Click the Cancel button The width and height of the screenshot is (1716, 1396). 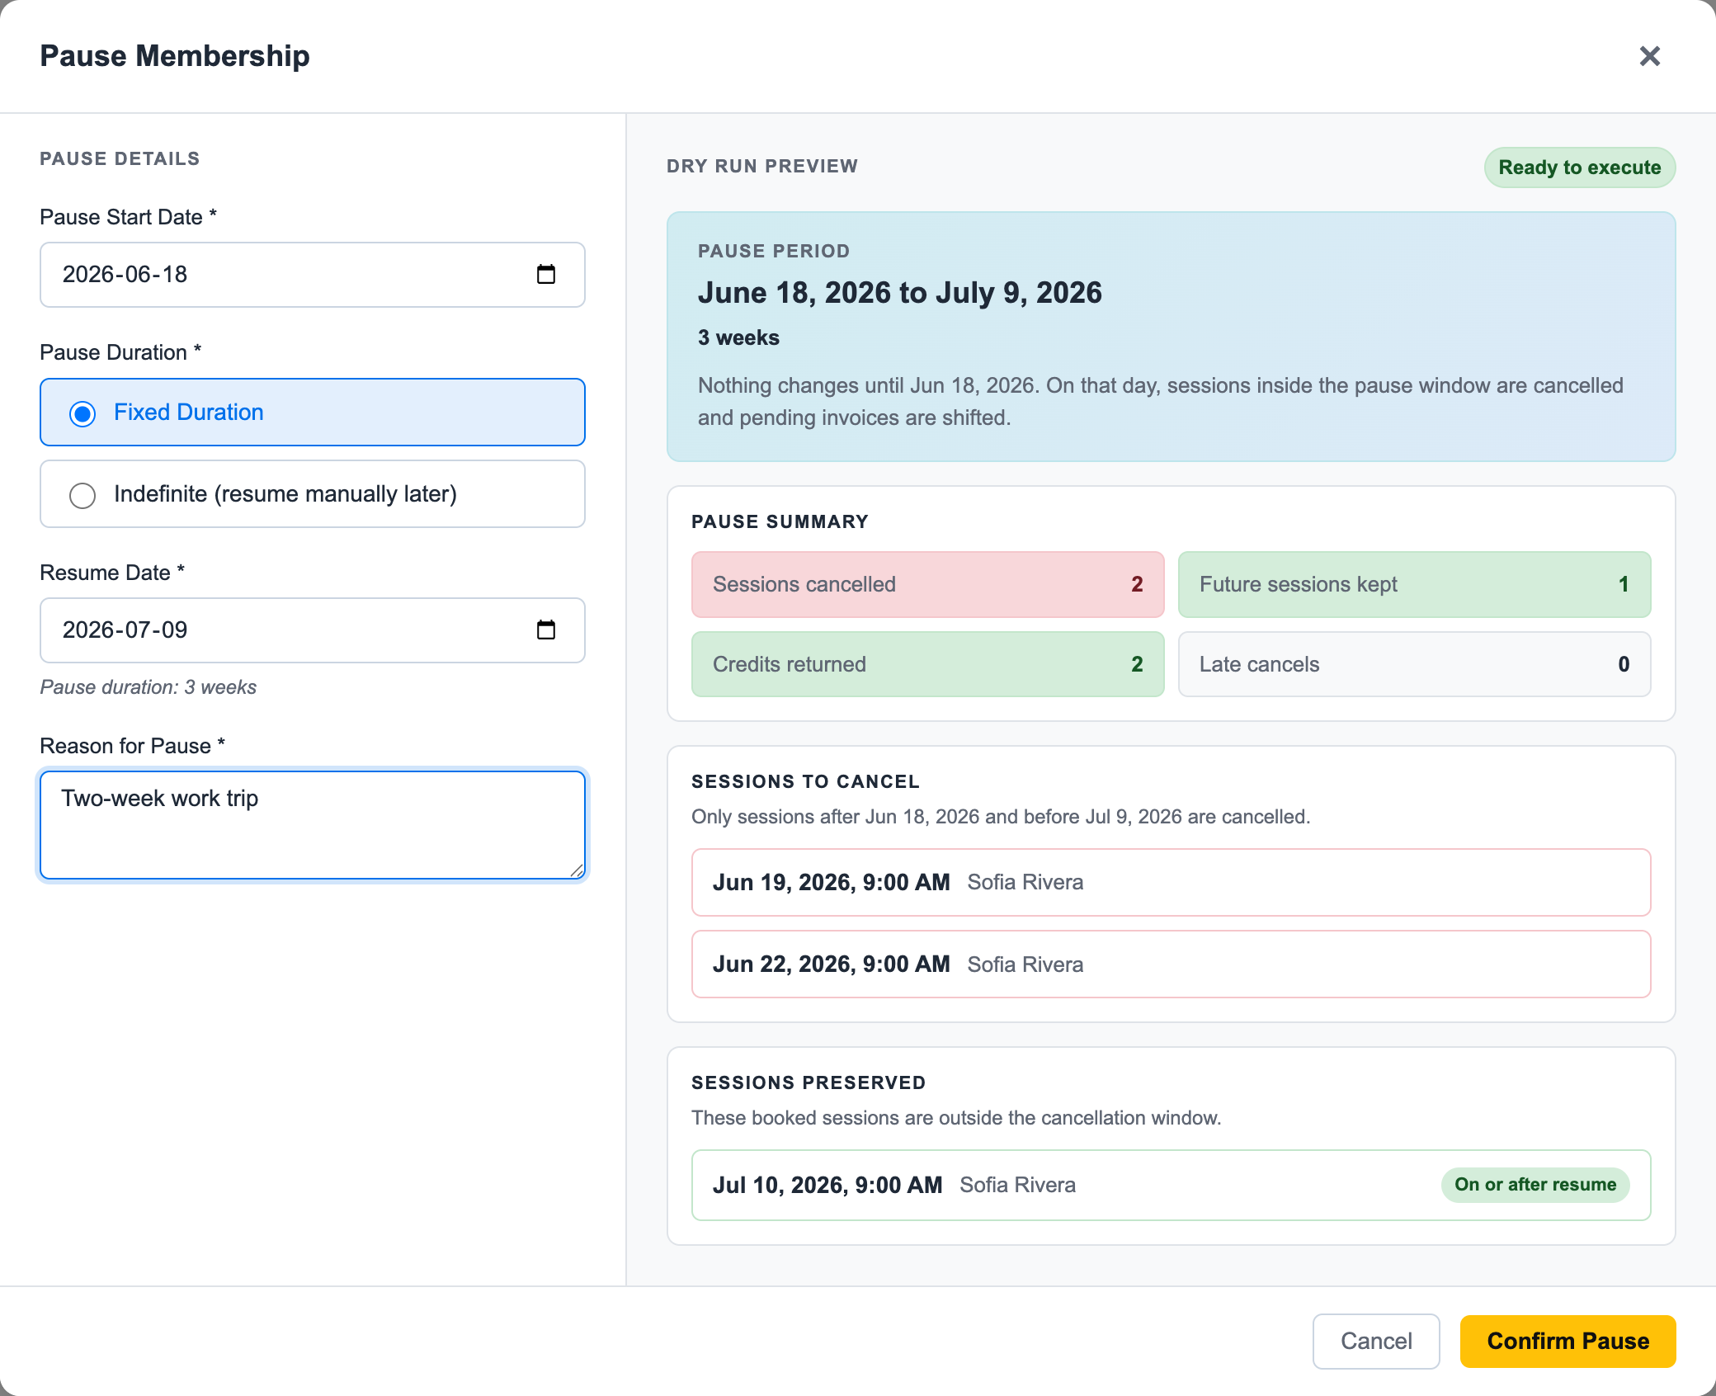click(x=1376, y=1342)
